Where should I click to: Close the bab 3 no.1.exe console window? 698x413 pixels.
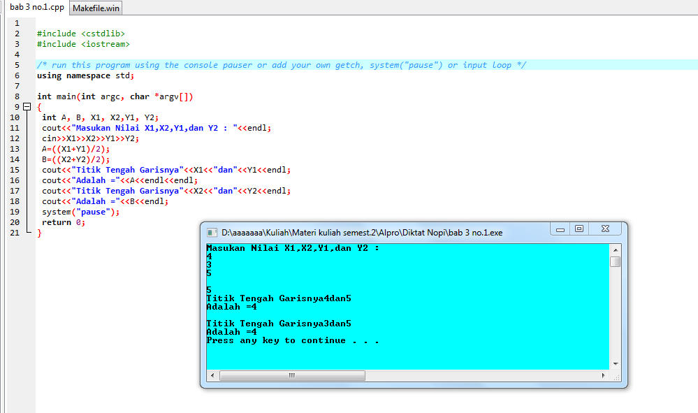click(605, 229)
